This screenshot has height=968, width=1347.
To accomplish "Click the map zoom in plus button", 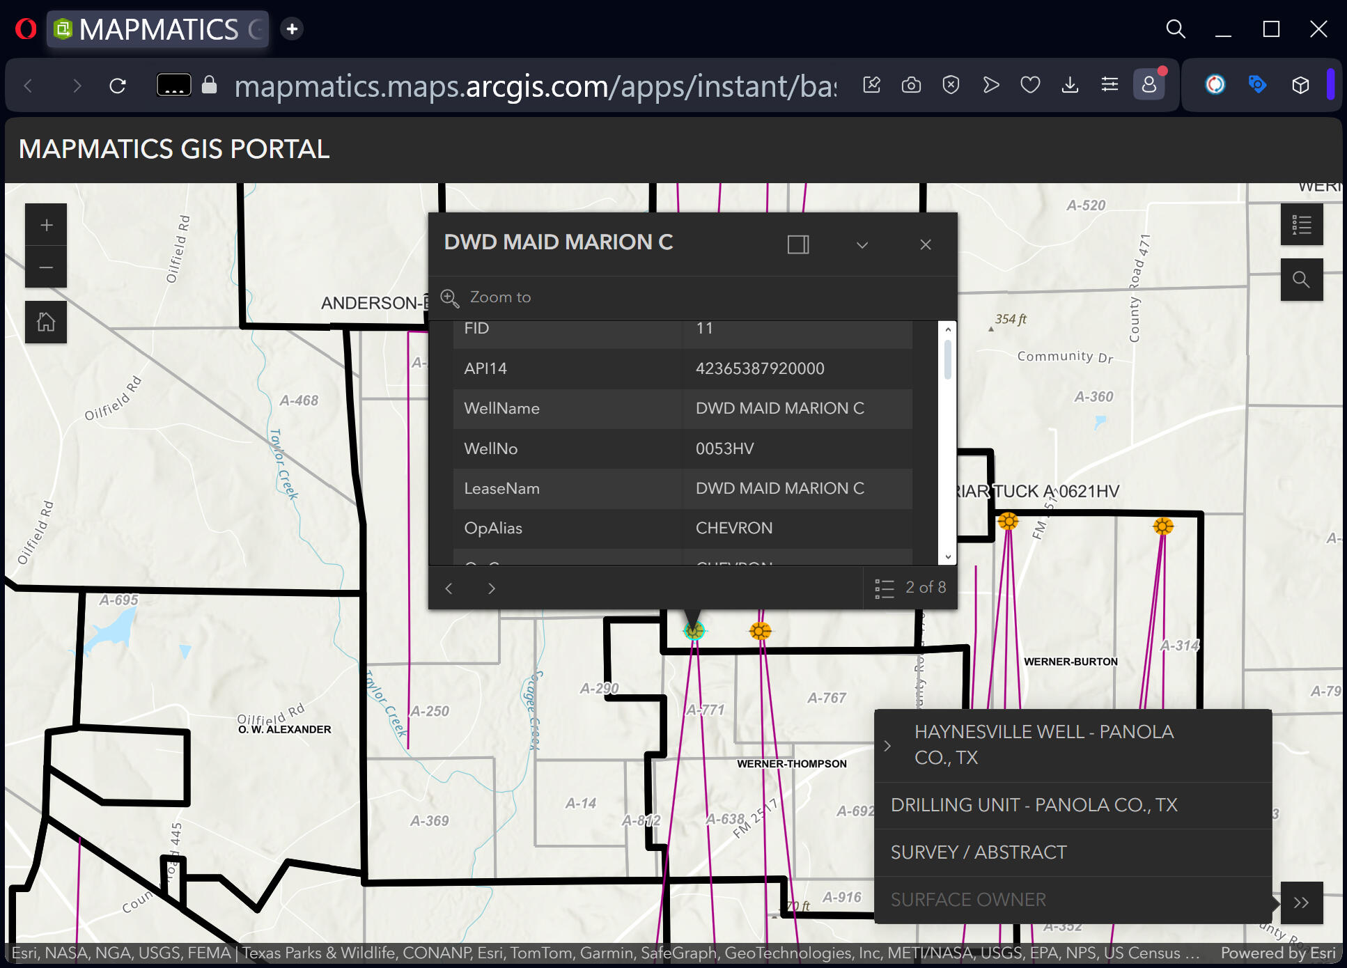I will click(46, 225).
